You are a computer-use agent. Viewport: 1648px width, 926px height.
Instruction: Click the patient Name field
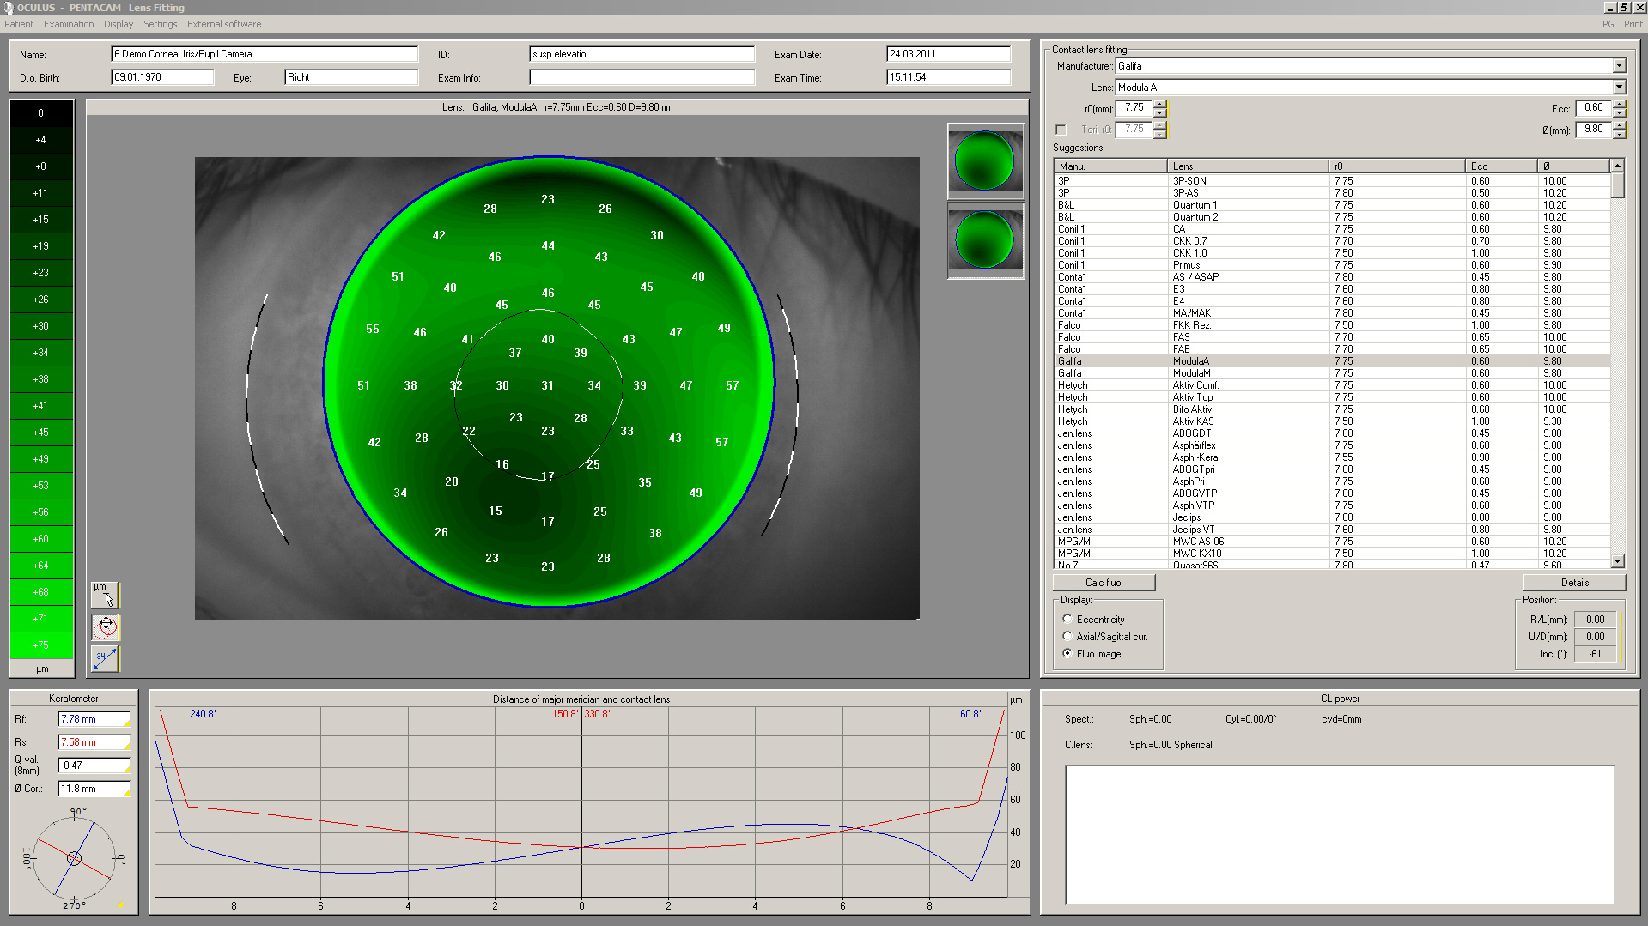click(x=265, y=54)
